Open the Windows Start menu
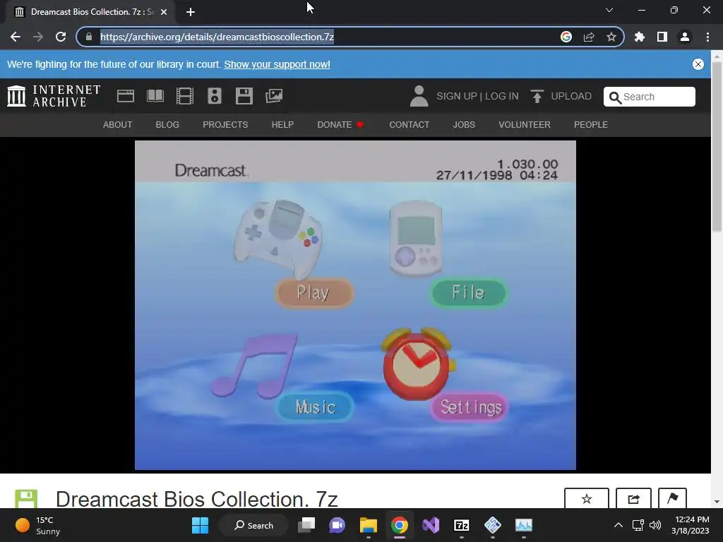This screenshot has height=542, width=723. point(200,525)
